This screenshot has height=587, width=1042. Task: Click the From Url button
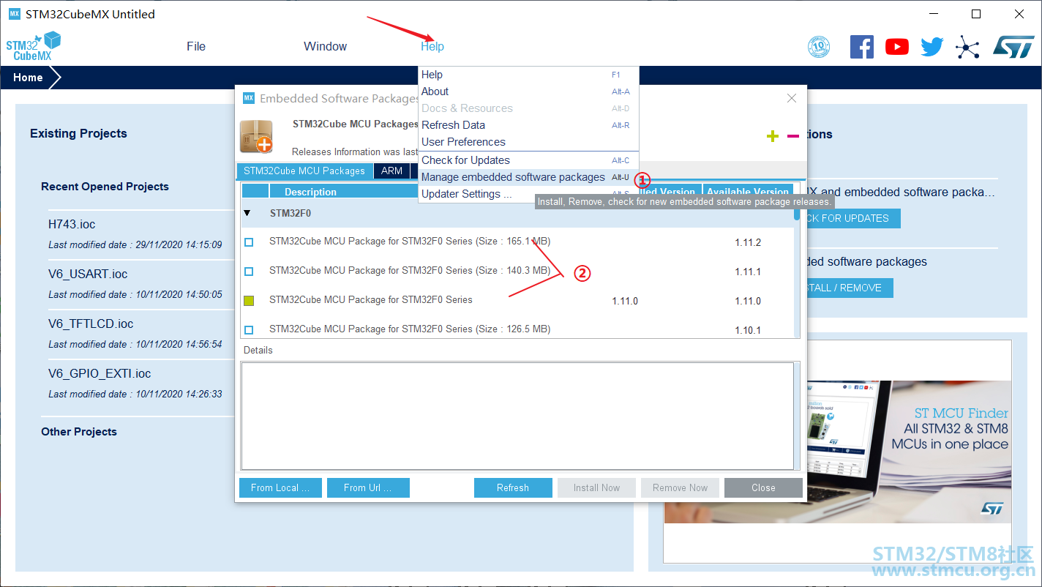click(368, 487)
